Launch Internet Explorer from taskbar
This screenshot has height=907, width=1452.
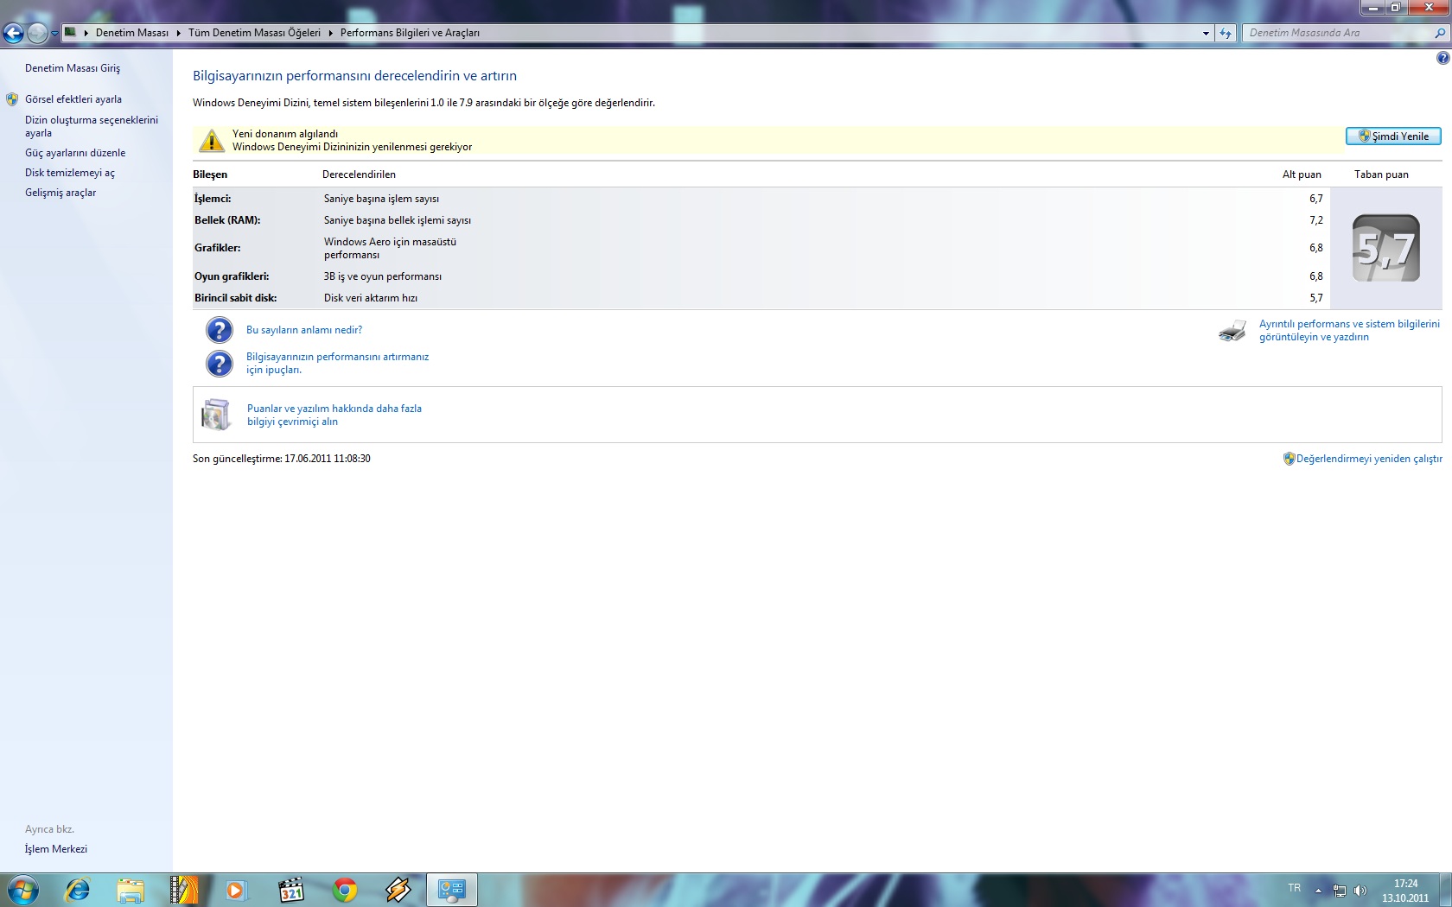coord(77,890)
